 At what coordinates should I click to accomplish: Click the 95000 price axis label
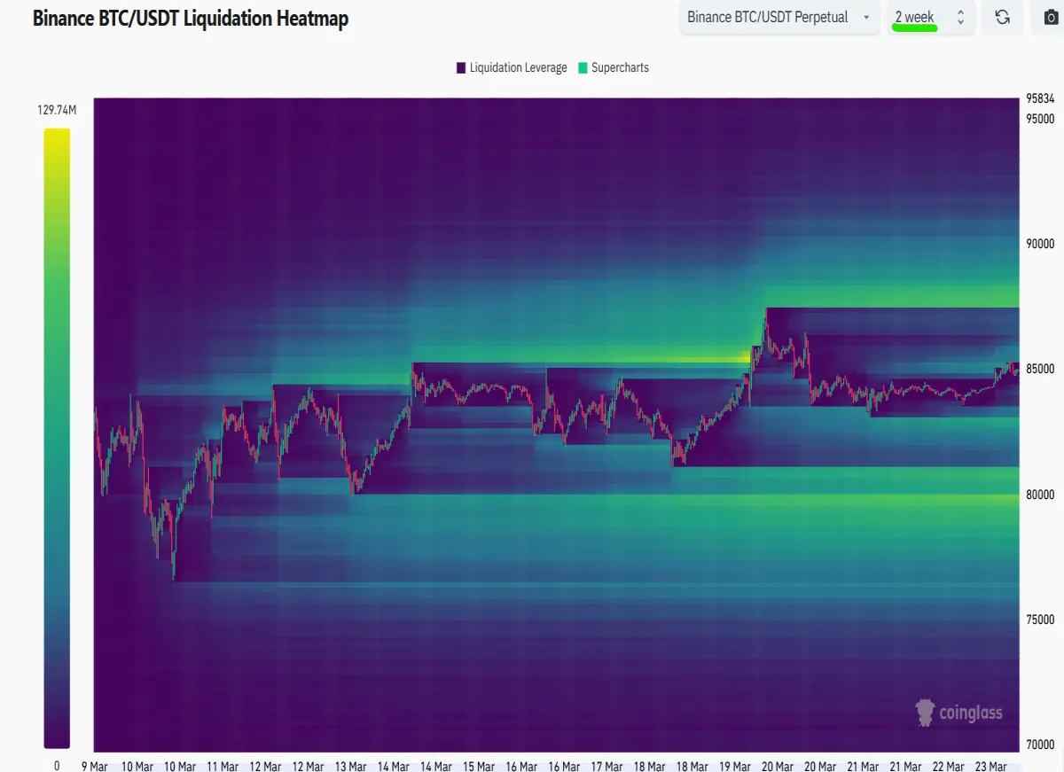tap(1040, 119)
